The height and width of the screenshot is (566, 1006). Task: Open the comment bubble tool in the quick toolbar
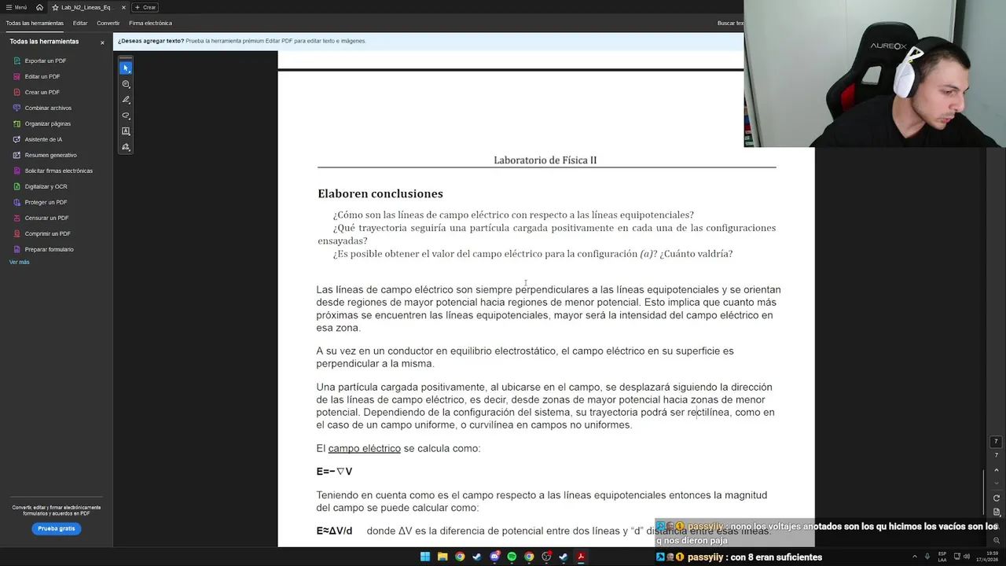126,84
